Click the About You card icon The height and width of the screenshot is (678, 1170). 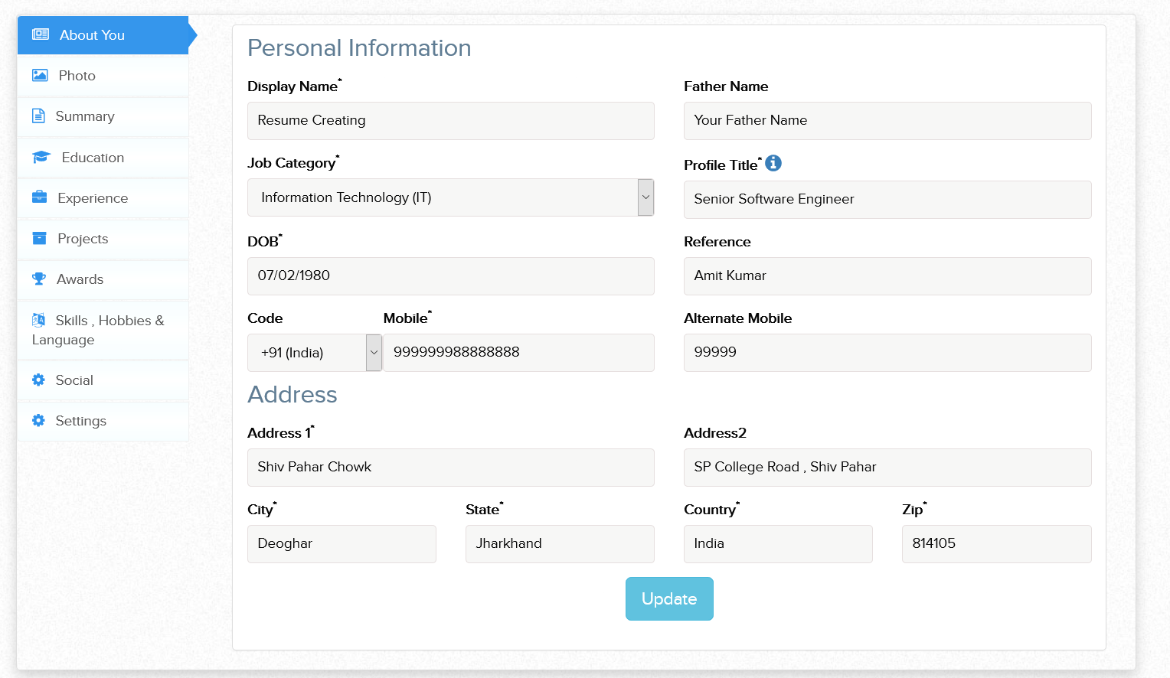point(39,34)
